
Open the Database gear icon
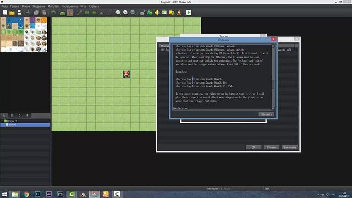point(142,13)
